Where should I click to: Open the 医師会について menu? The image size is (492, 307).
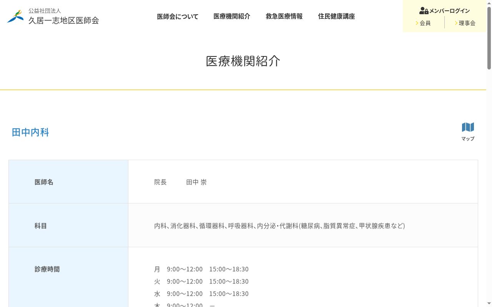click(178, 17)
